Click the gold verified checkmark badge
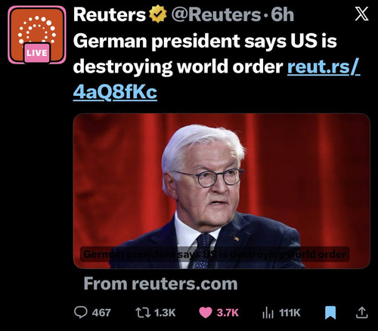378x331 pixels. coord(158,14)
